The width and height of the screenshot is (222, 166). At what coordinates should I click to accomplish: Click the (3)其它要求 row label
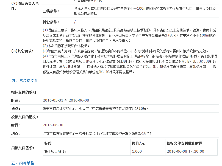click(22, 51)
